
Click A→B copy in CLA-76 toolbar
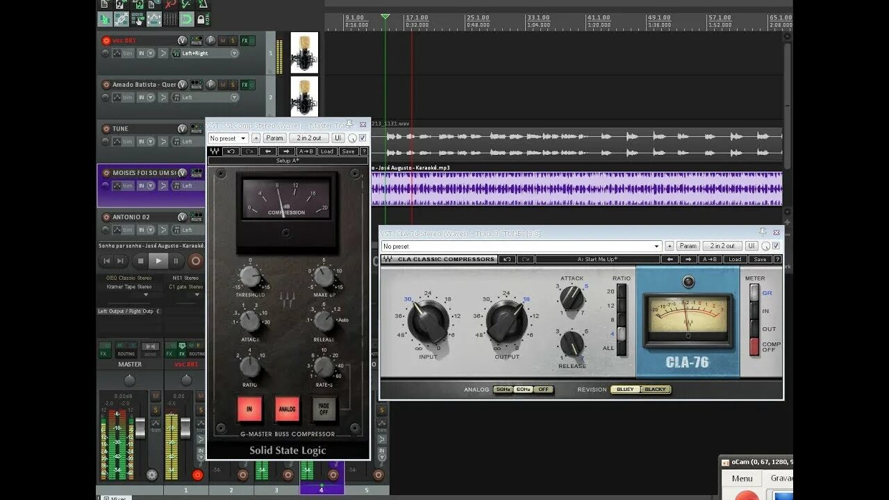pos(710,259)
